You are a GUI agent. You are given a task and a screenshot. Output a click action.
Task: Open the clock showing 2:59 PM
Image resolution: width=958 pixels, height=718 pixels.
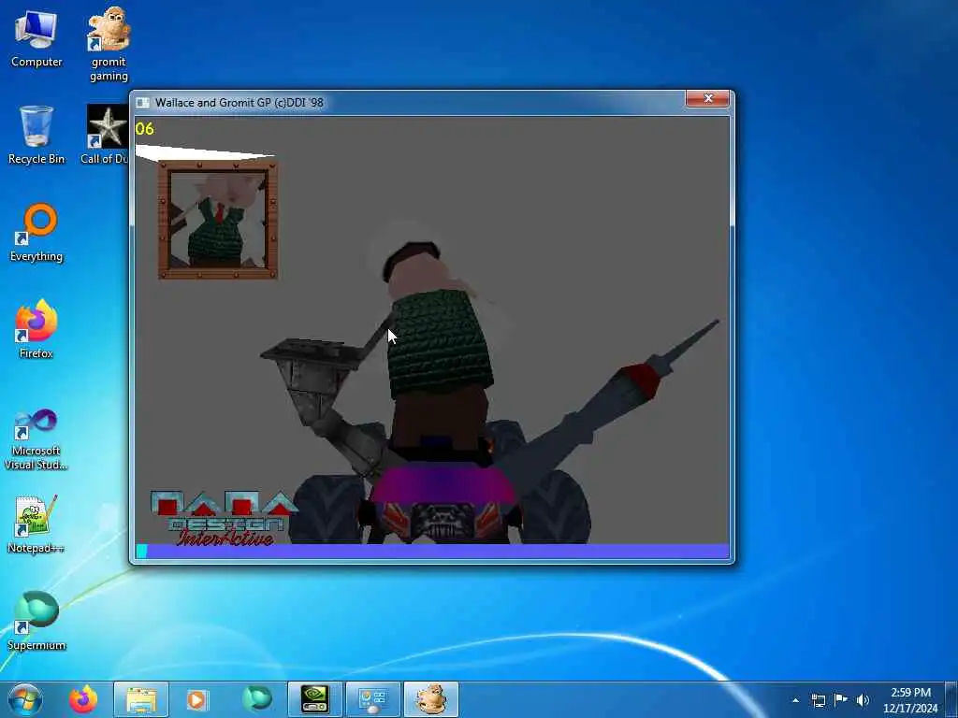910,700
